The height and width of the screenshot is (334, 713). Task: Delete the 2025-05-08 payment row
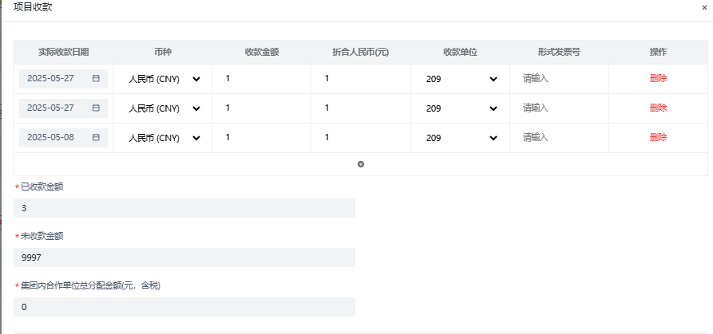click(658, 137)
